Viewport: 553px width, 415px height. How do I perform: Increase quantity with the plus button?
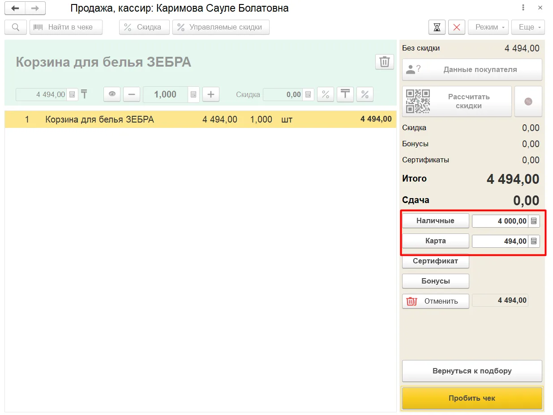pyautogui.click(x=211, y=94)
